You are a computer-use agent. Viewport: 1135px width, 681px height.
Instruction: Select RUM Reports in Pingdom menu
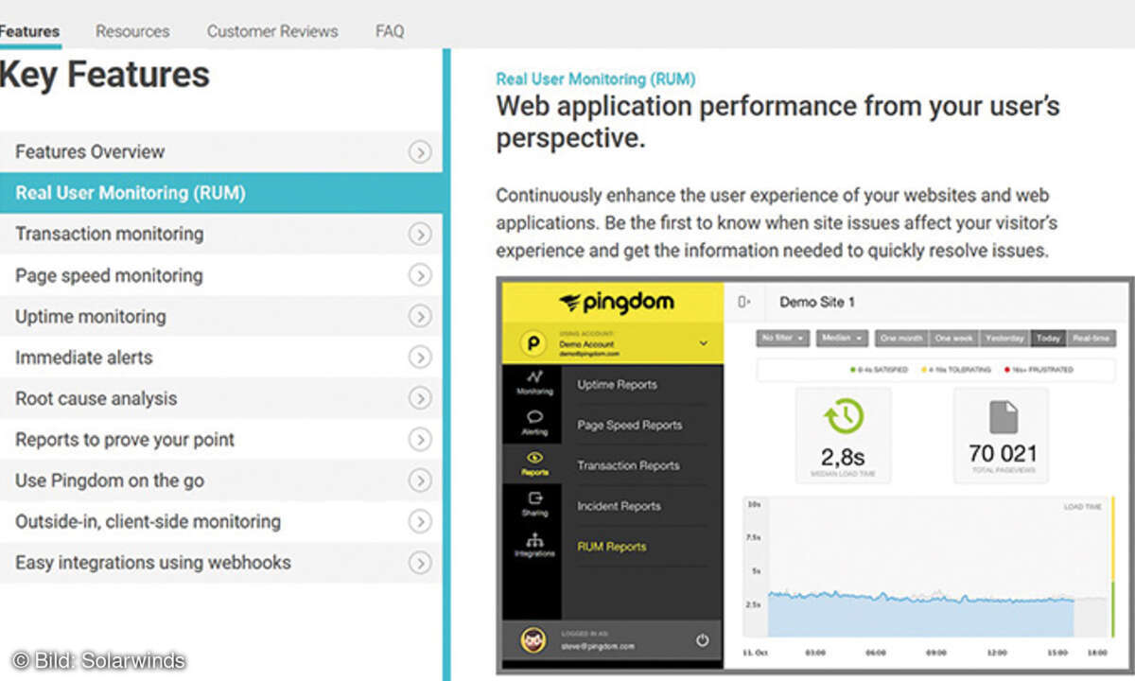[612, 547]
